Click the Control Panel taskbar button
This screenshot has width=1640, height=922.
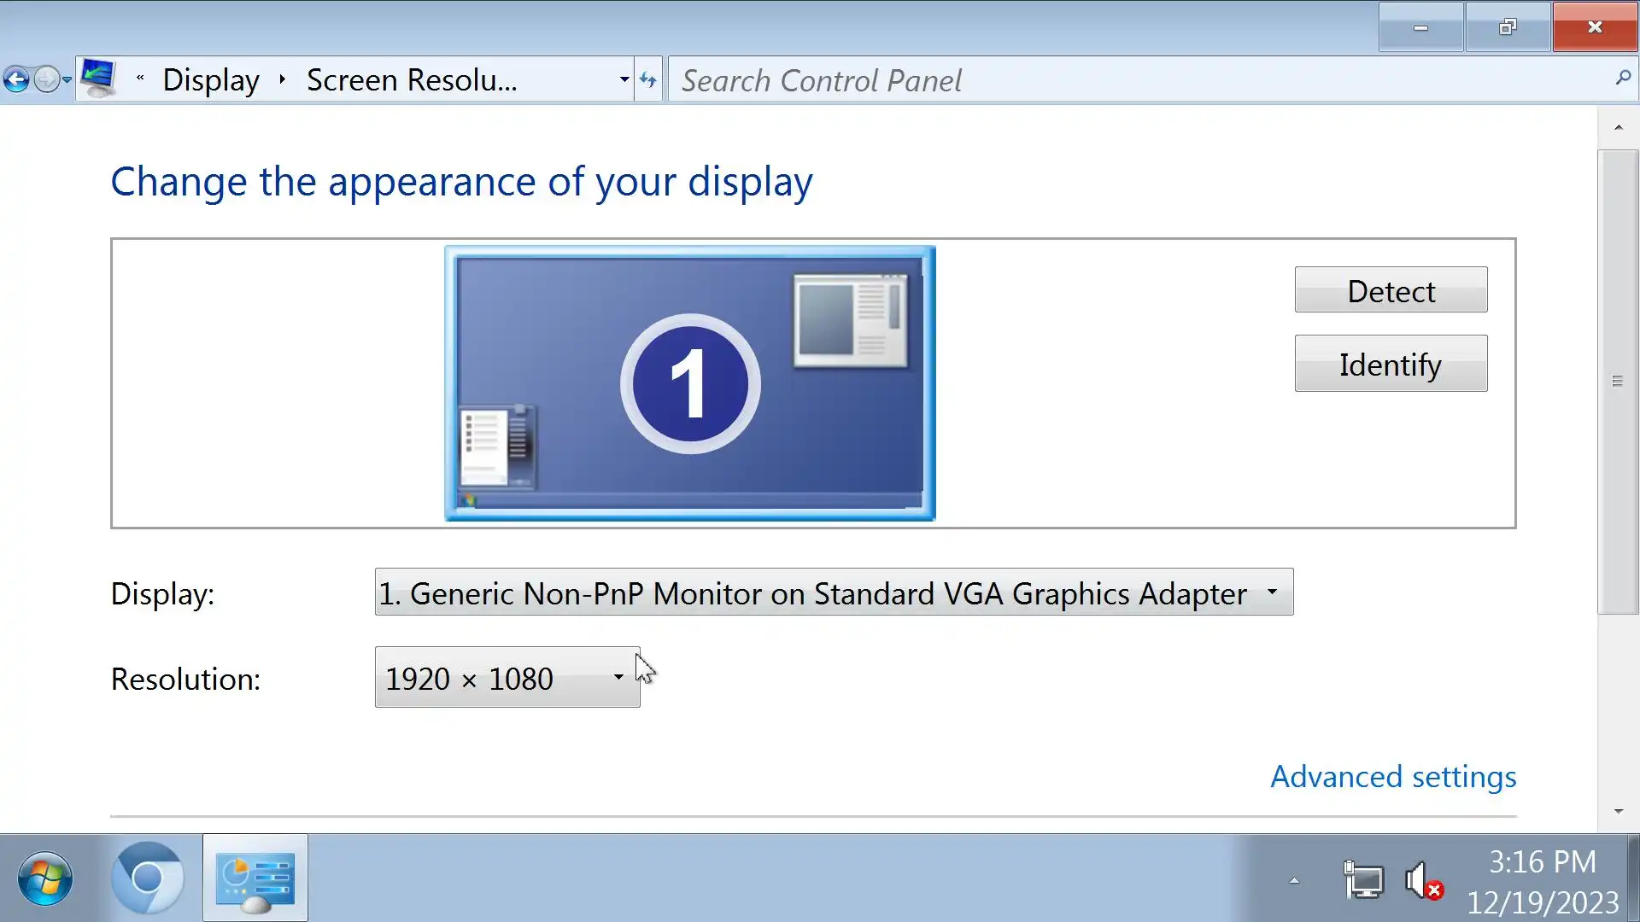coord(255,878)
